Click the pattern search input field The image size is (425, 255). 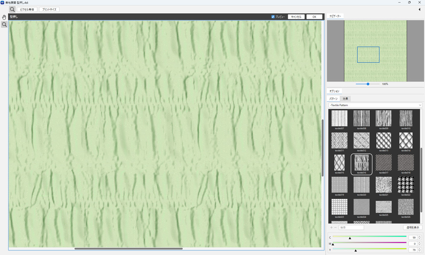click(x=351, y=228)
